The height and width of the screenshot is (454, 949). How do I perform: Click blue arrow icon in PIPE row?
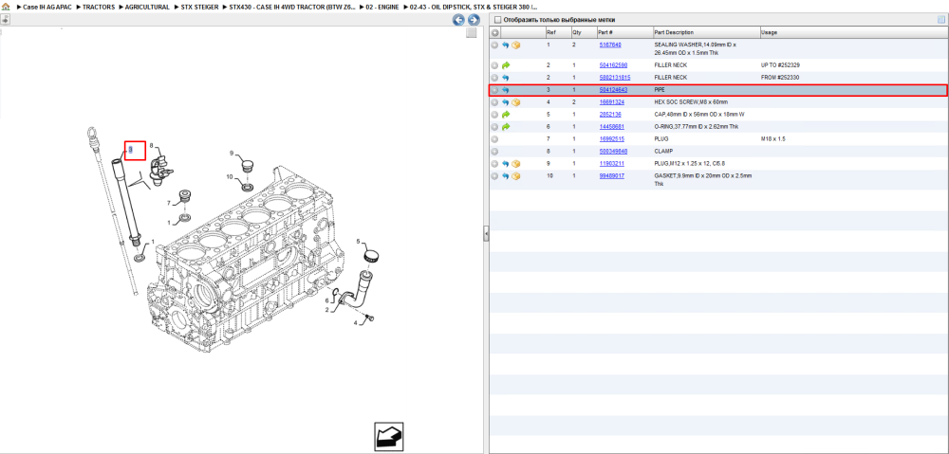[x=506, y=90]
